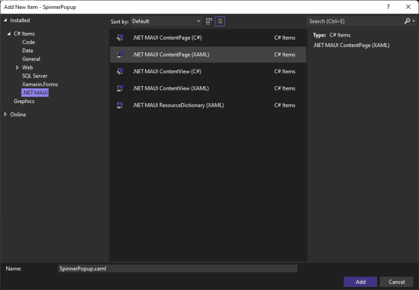Expand the Web tree node
419x290 pixels.
(x=17, y=67)
